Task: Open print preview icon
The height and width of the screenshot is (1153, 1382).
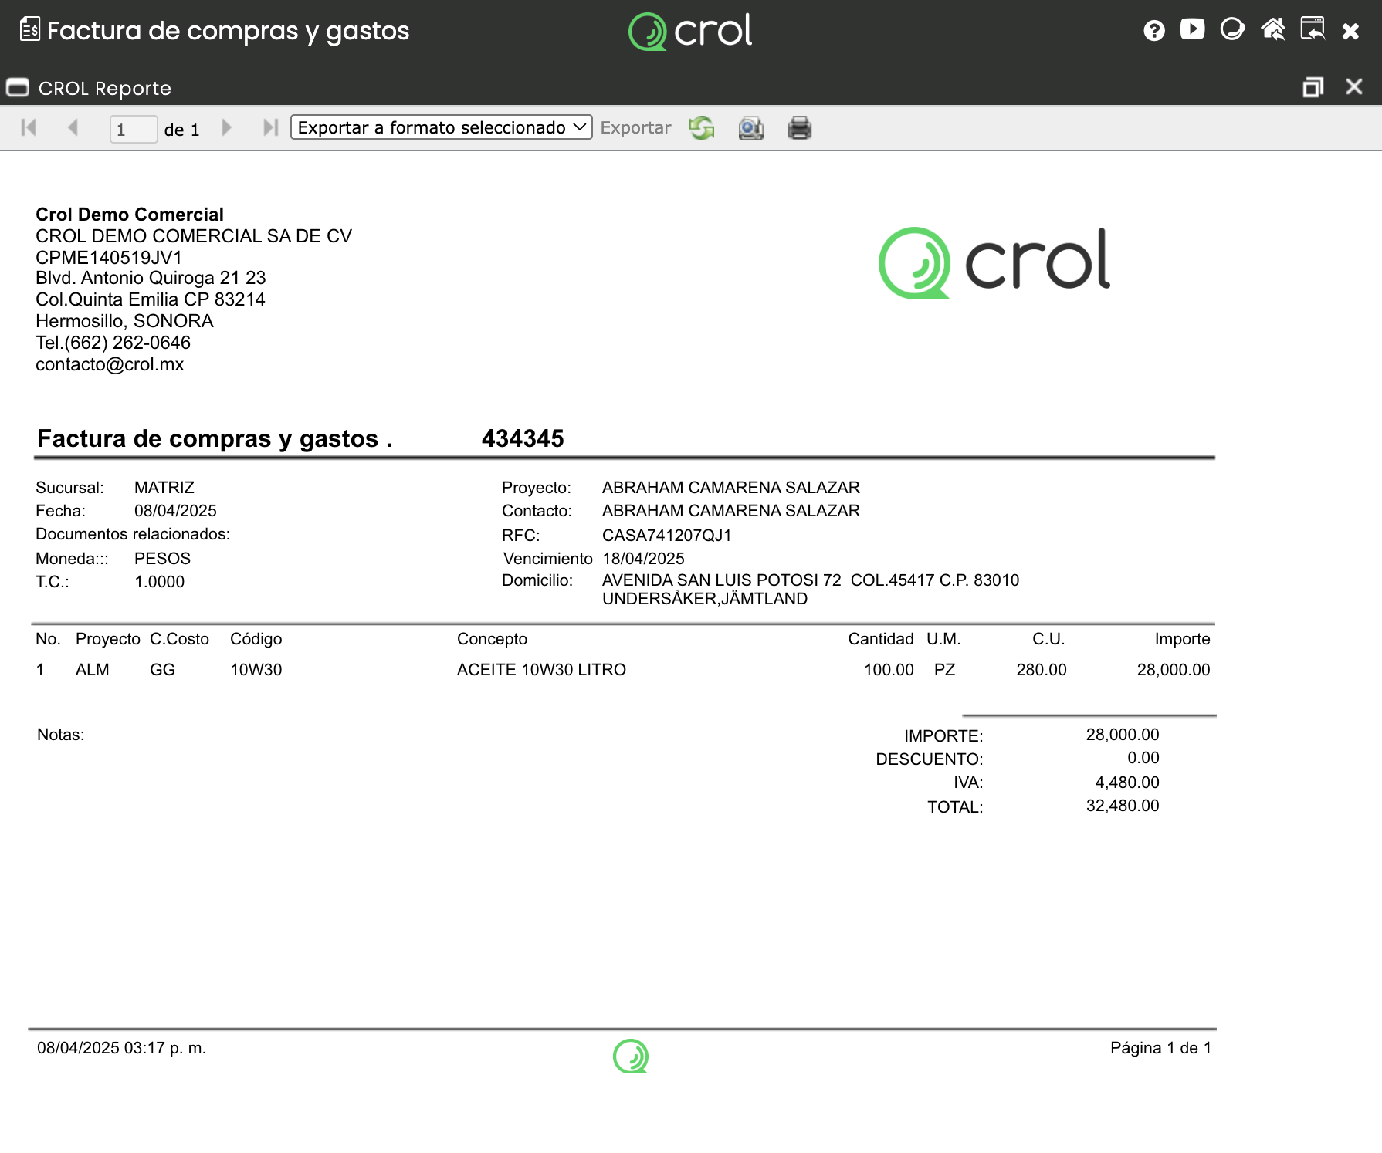Action: [750, 128]
